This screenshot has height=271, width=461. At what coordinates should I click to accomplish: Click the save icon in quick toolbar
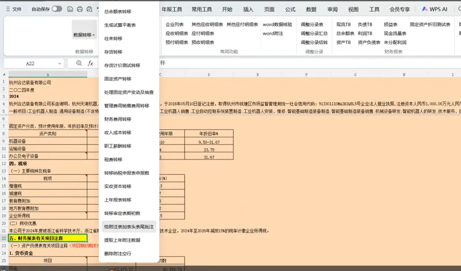coord(70,9)
